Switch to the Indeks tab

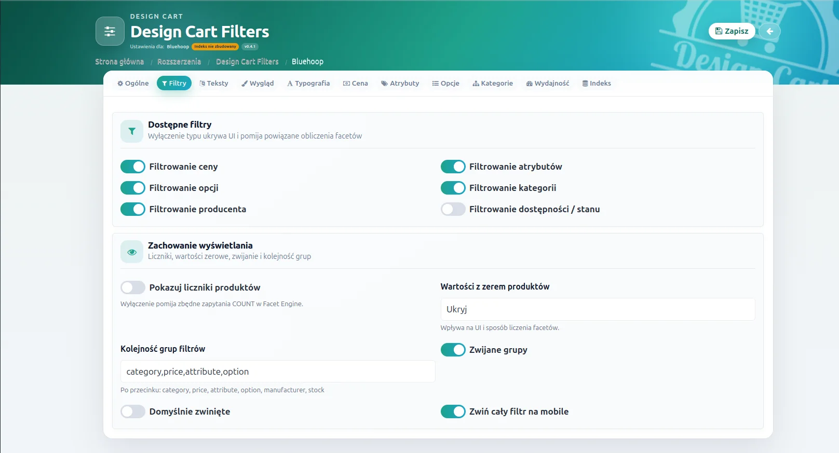tap(597, 83)
